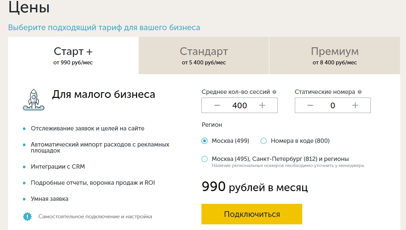Click the tariff selection subtitle link

pos(104,27)
